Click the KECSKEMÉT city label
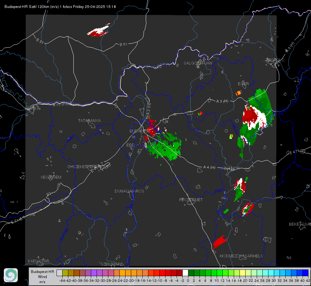This screenshot has width=311, height=286. click(191, 200)
